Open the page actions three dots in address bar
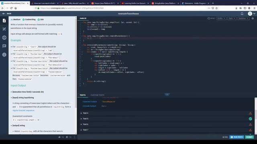The width and height of the screenshot is (257, 144). 209,8
